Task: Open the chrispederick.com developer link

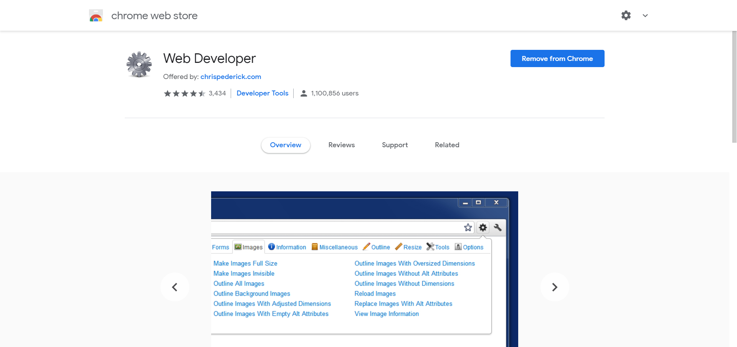Action: pyautogui.click(x=231, y=77)
